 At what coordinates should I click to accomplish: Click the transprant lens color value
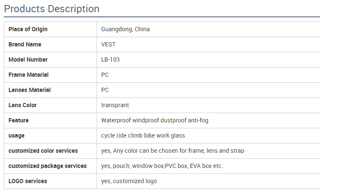(115, 105)
